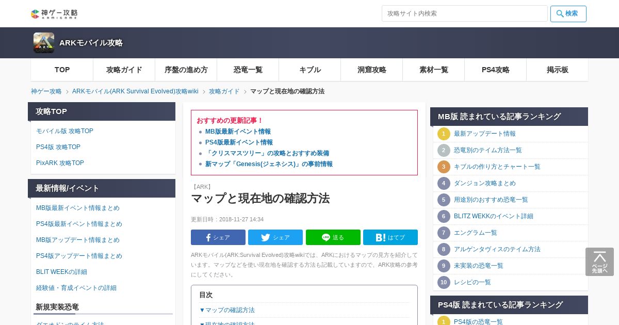Open rank 4 ダンジョン攻略まとめ

click(485, 183)
